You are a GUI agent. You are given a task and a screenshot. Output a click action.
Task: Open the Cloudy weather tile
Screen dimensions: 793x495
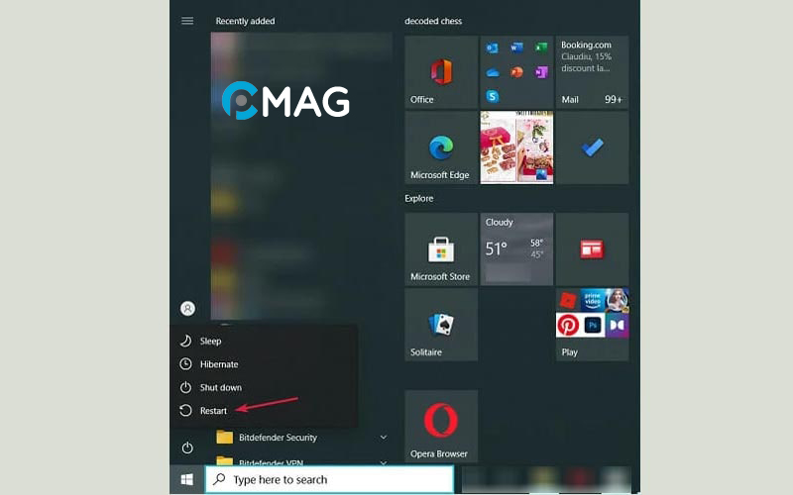(516, 249)
